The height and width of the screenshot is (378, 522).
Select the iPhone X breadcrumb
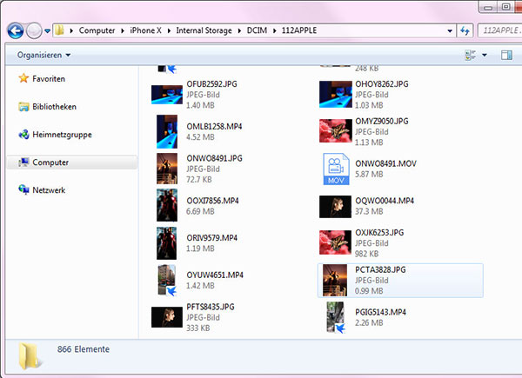coord(145,30)
